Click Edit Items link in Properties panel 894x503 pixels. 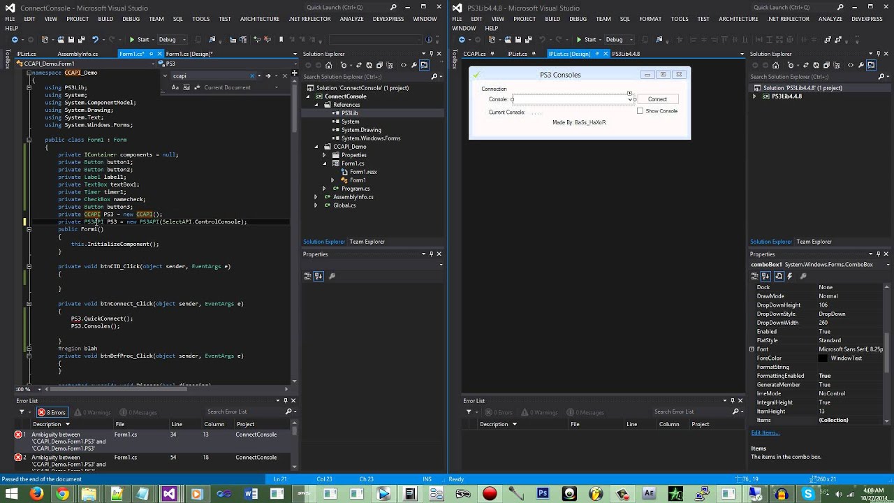point(765,433)
